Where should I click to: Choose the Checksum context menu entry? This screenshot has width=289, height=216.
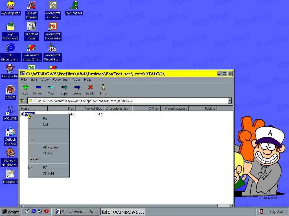tap(49, 159)
